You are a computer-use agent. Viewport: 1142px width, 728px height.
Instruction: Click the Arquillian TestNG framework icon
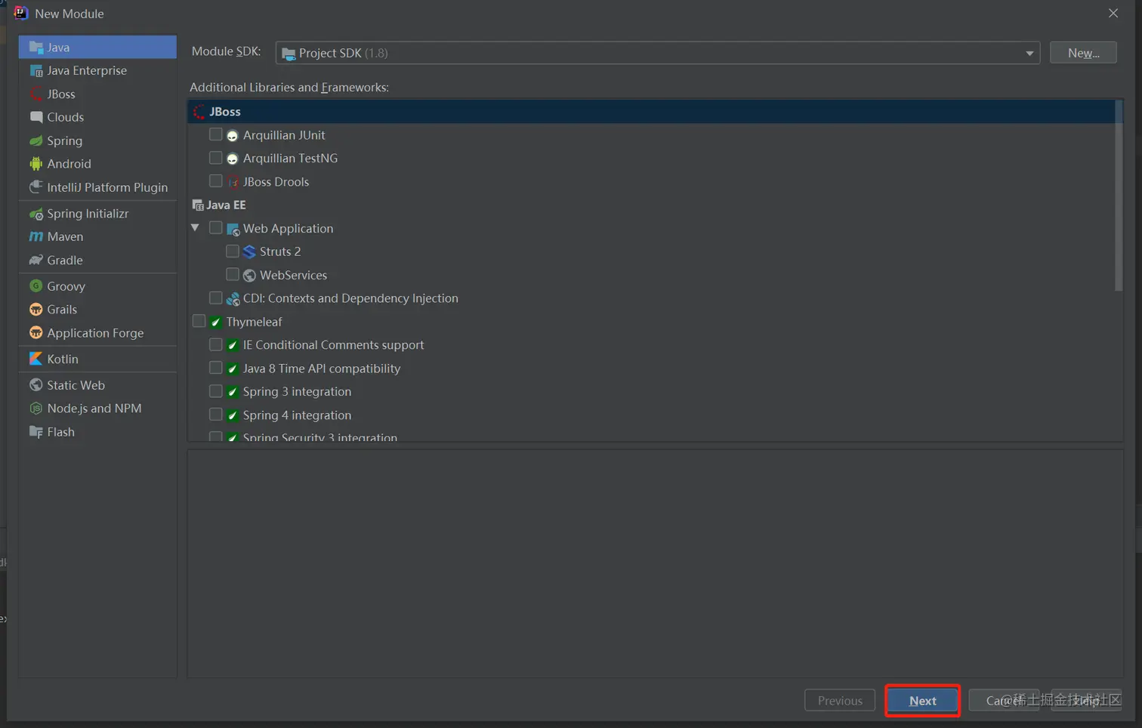tap(233, 159)
